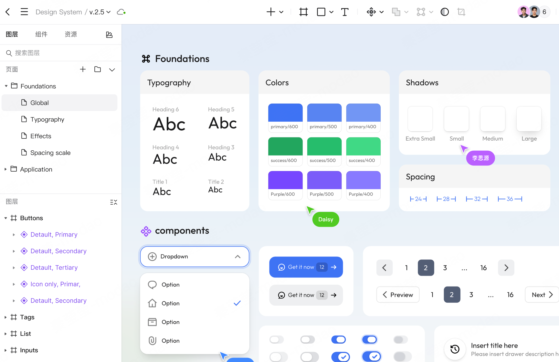The width and height of the screenshot is (559, 362).
Task: Click the blue Get it now button
Action: tap(306, 267)
